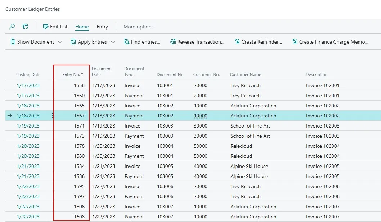Viewport: 381px width, 222px height.
Task: Click School of Fine Art in entry 1573 row
Action: 250,136
